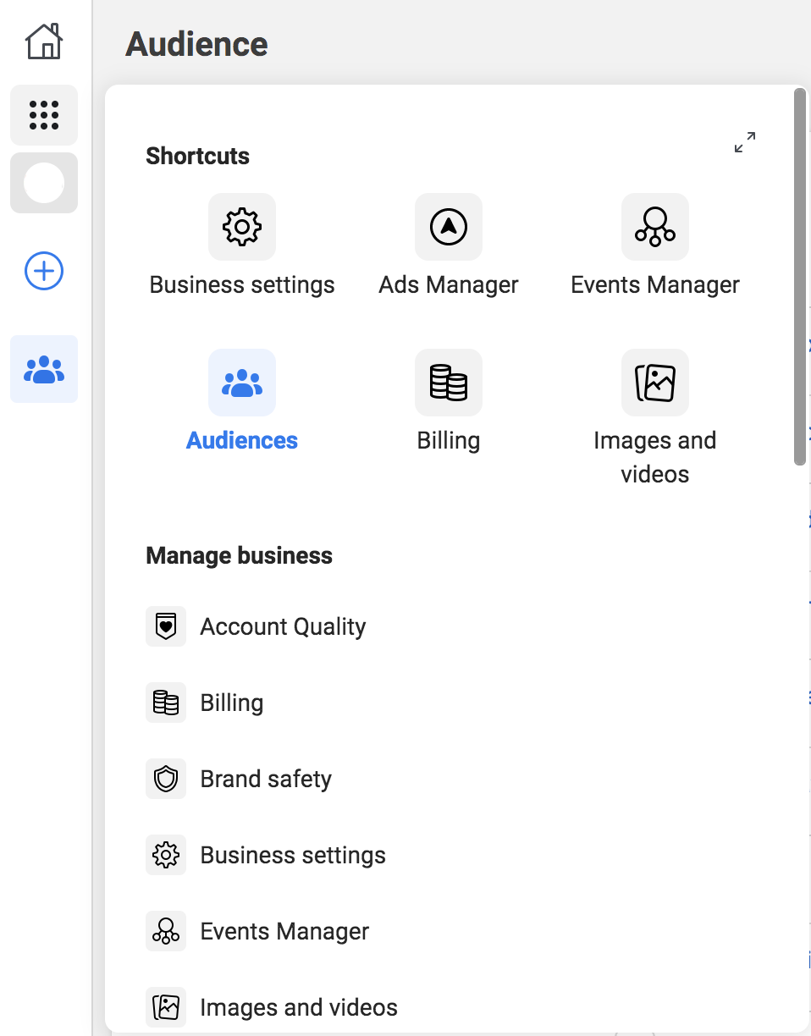Open Audiences icon in left sidebar
The image size is (811, 1036).
pyautogui.click(x=44, y=369)
